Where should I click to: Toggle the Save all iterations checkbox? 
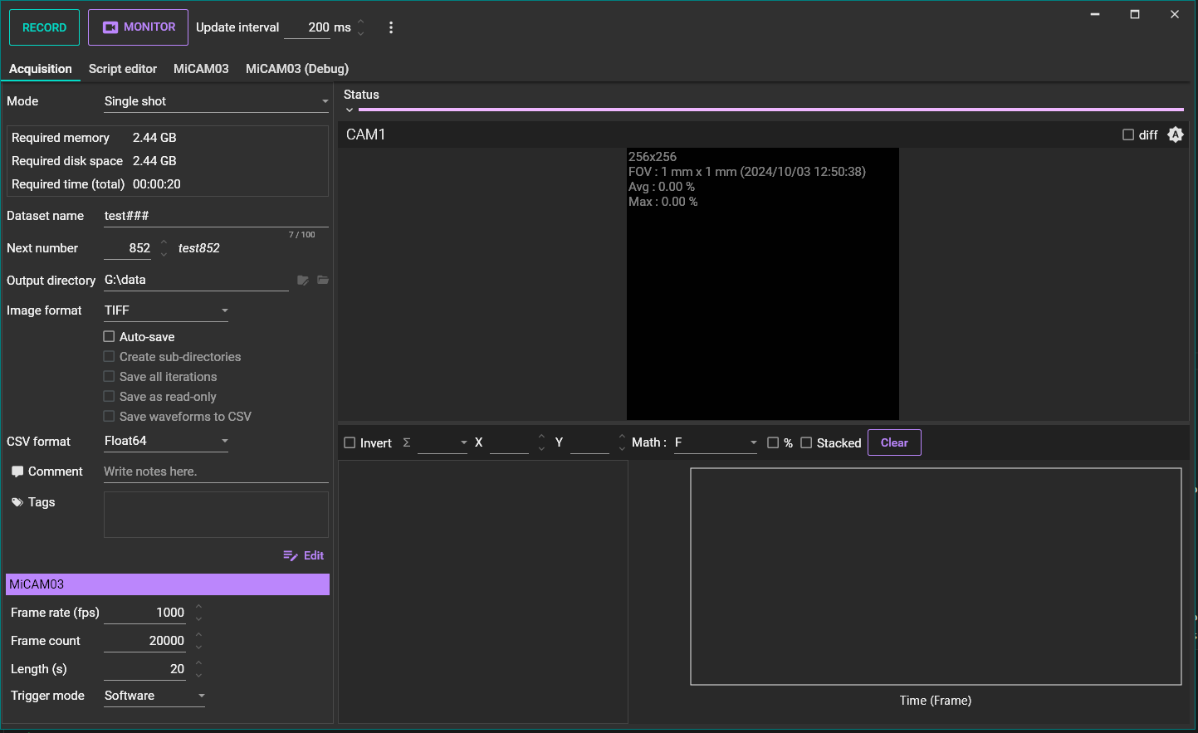109,376
